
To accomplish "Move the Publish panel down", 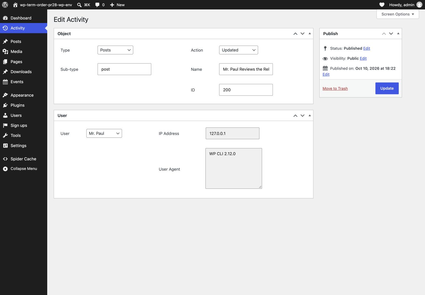I will point(391,34).
